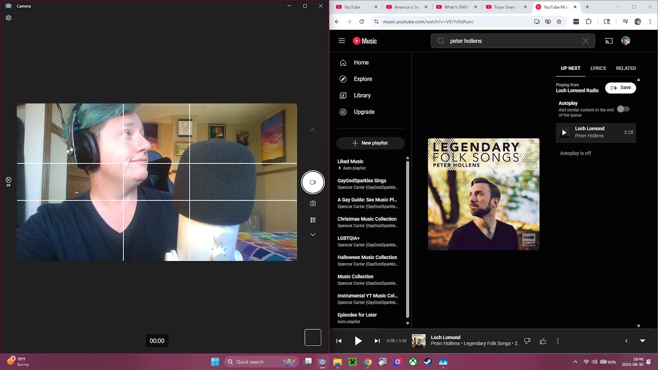
Task: Go back in Chrome
Action: (x=337, y=22)
